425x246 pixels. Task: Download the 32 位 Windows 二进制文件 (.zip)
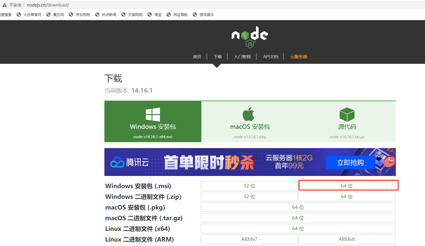point(249,196)
